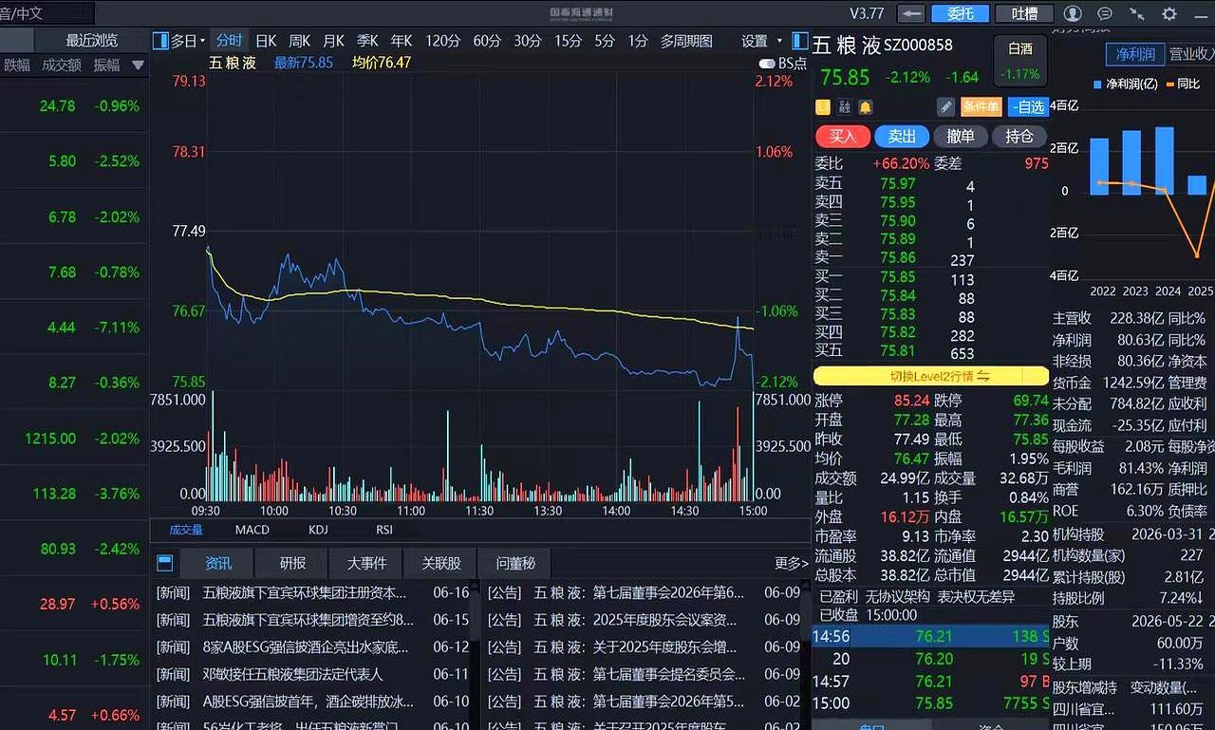Open news 邓敏接任五粮液集团法定代表人
The width and height of the screenshot is (1215, 730).
293,674
